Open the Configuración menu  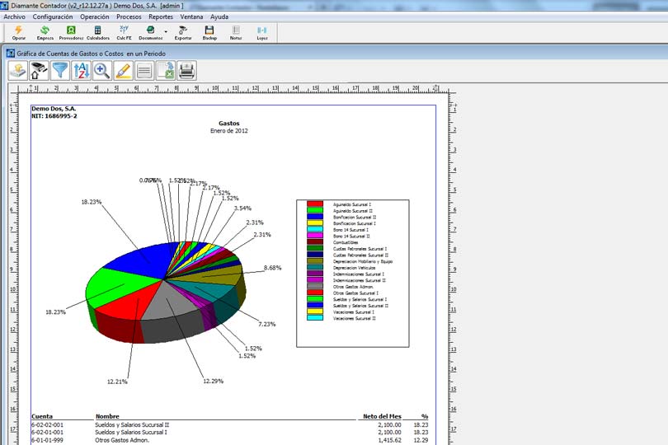[x=53, y=16]
